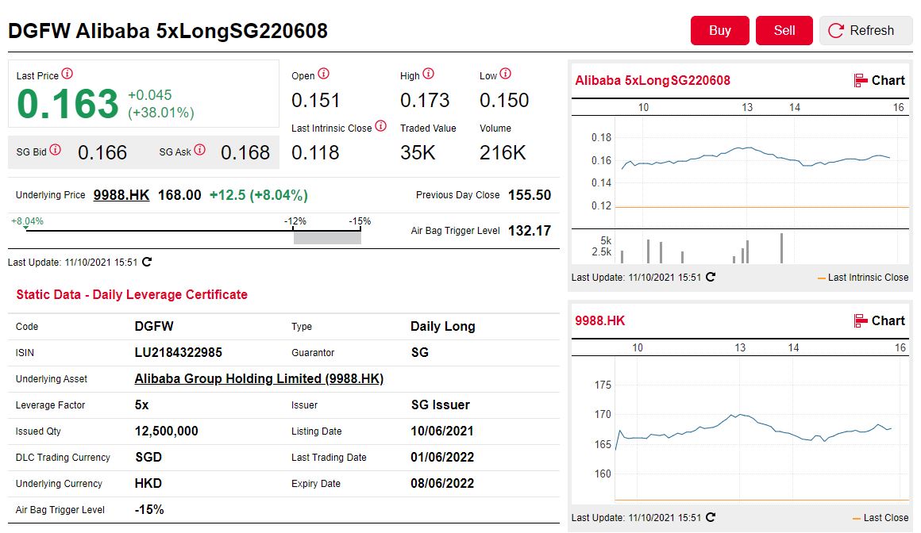Click 9988.HK chart panel title
Screen dimensions: 921x533
[x=599, y=320]
